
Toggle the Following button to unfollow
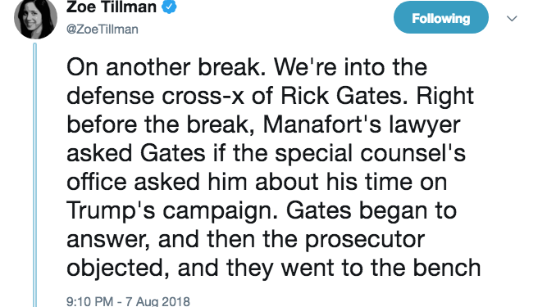(441, 17)
